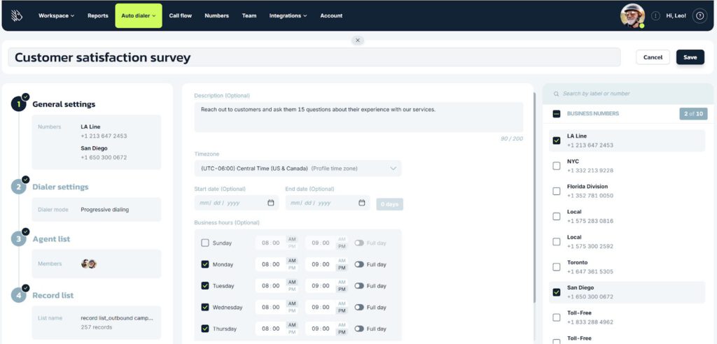The image size is (717, 344).
Task: Open the Workspace dropdown menu
Action: (x=56, y=15)
